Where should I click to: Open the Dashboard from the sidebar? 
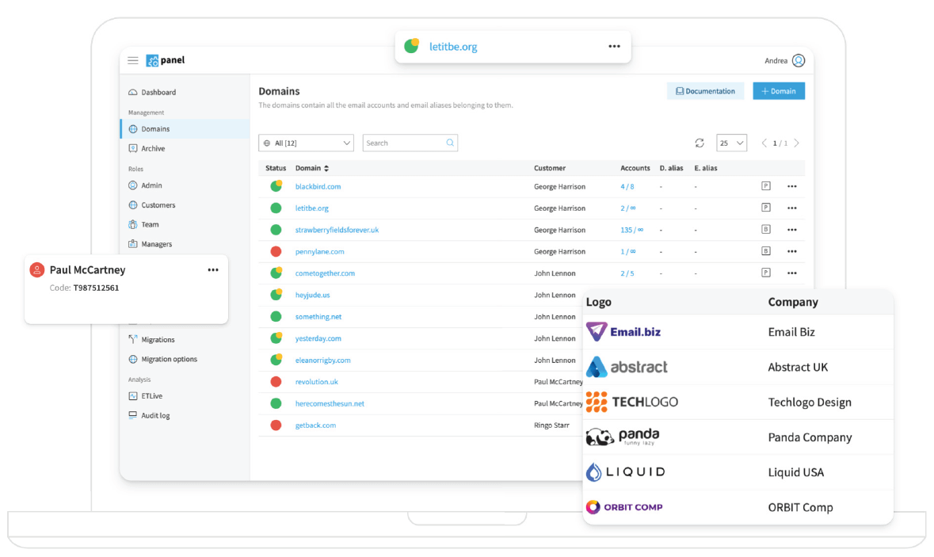[157, 92]
